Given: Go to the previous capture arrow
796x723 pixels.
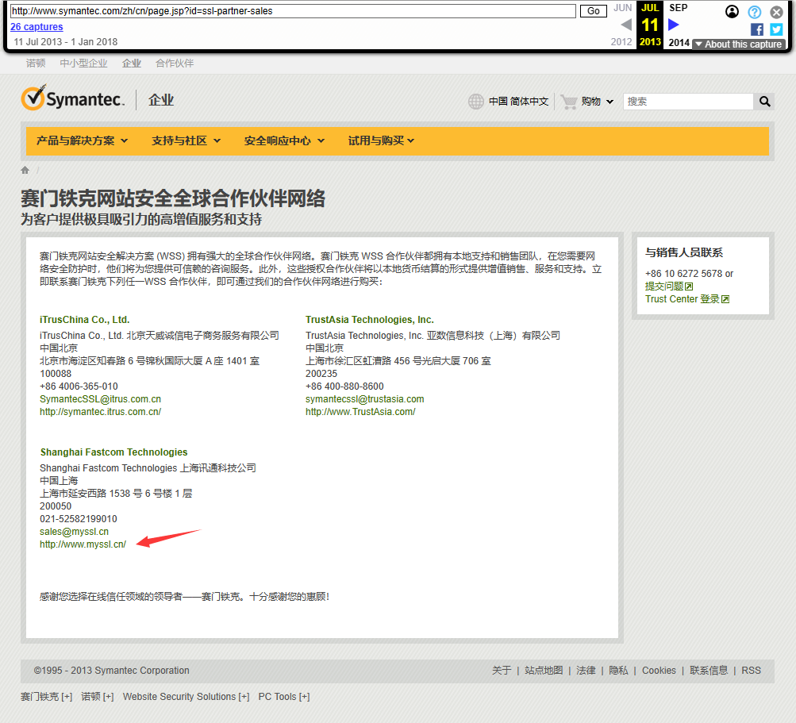Looking at the screenshot, I should point(626,25).
